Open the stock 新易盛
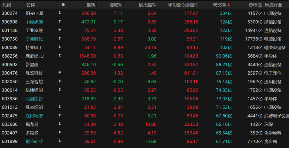Screen dimensions: 289x148 (x=32, y=64)
